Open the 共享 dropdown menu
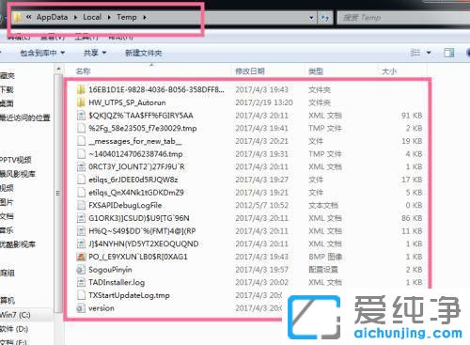Viewport: 470px width, 345px height. coord(95,53)
